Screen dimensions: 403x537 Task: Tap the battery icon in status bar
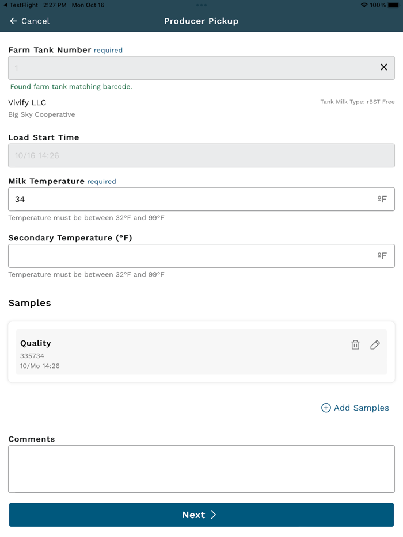[393, 5]
